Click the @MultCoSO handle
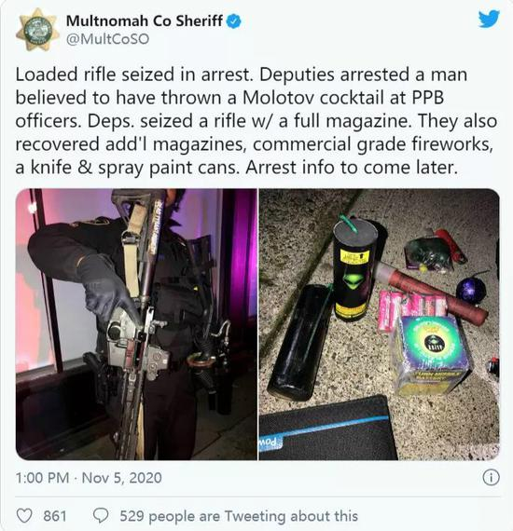 click(x=108, y=39)
